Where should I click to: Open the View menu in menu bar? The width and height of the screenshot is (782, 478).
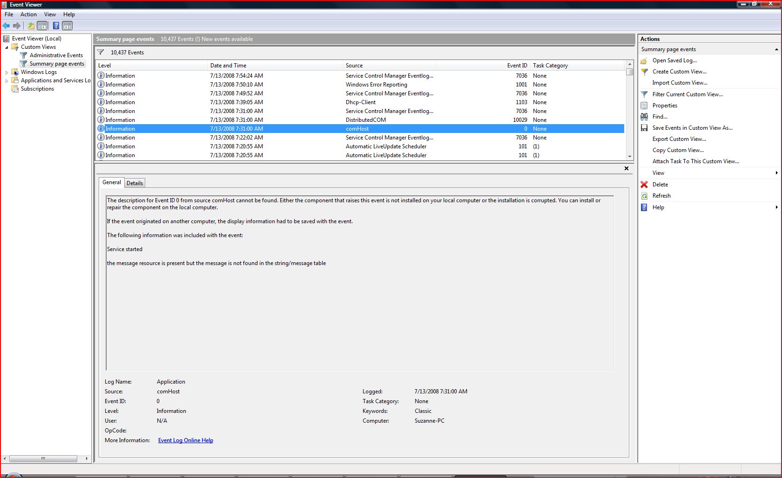pos(50,14)
